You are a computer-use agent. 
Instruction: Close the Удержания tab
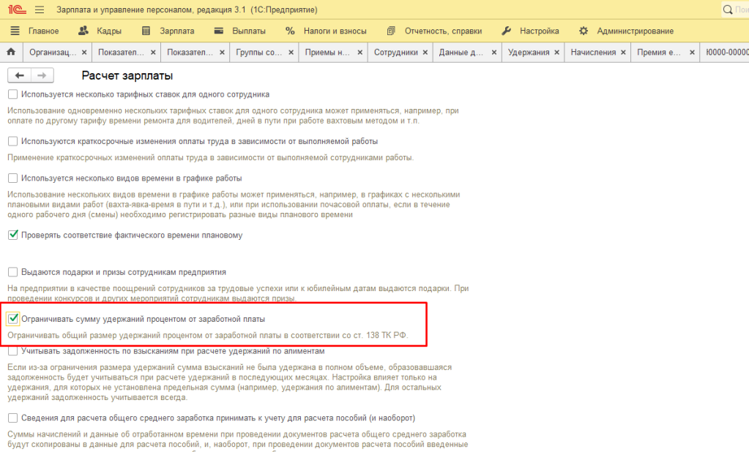coord(557,53)
